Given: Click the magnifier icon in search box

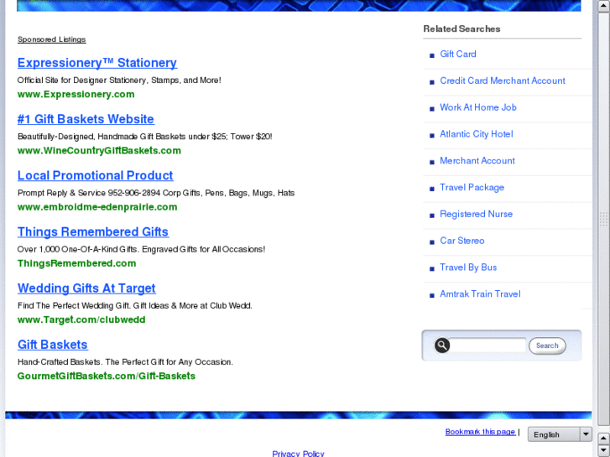Looking at the screenshot, I should (442, 345).
